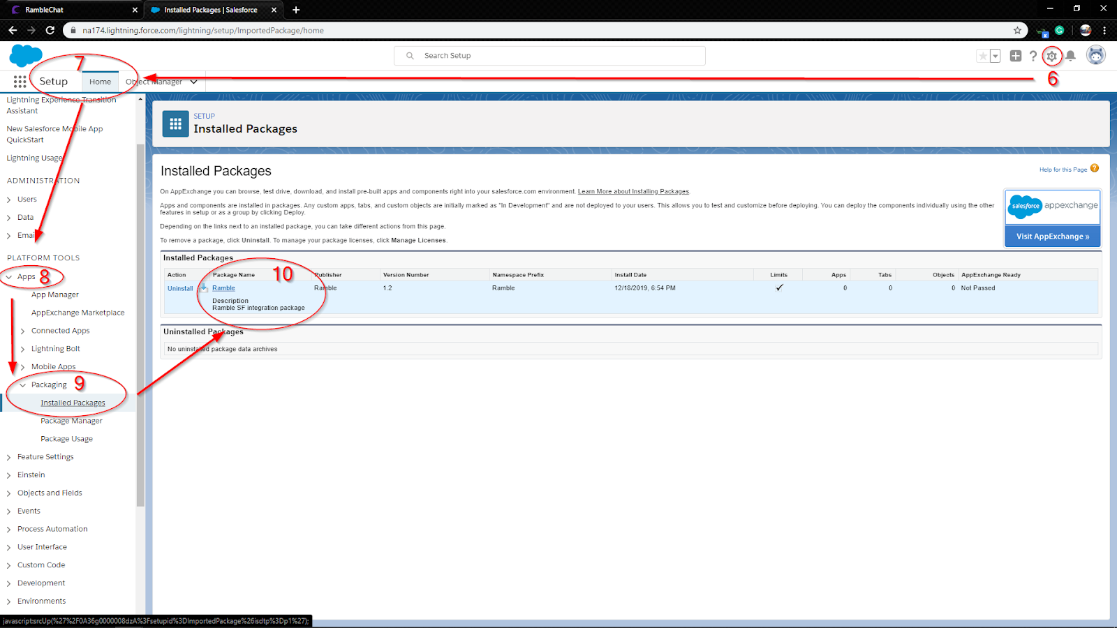Click the download icon next to Ramble
The height and width of the screenshot is (628, 1117).
(x=203, y=287)
